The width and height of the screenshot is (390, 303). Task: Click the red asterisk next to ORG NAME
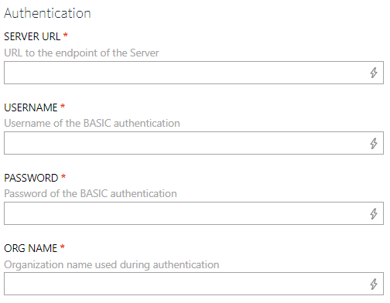(x=62, y=247)
